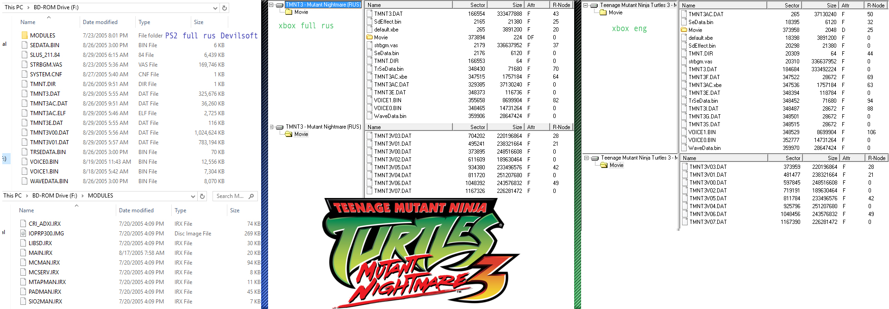Click MODULES segment in the breadcrumb
The image size is (889, 309).
[x=100, y=196]
